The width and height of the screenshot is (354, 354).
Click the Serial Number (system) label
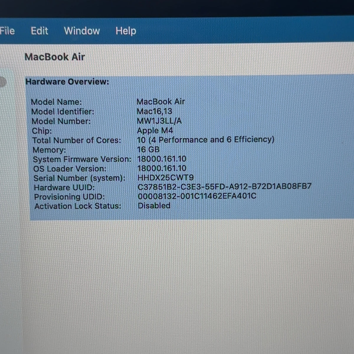pyautogui.click(x=79, y=178)
